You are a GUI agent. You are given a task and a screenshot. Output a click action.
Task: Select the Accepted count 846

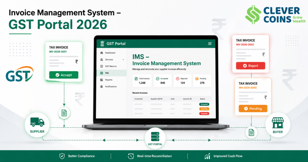coord(163,83)
